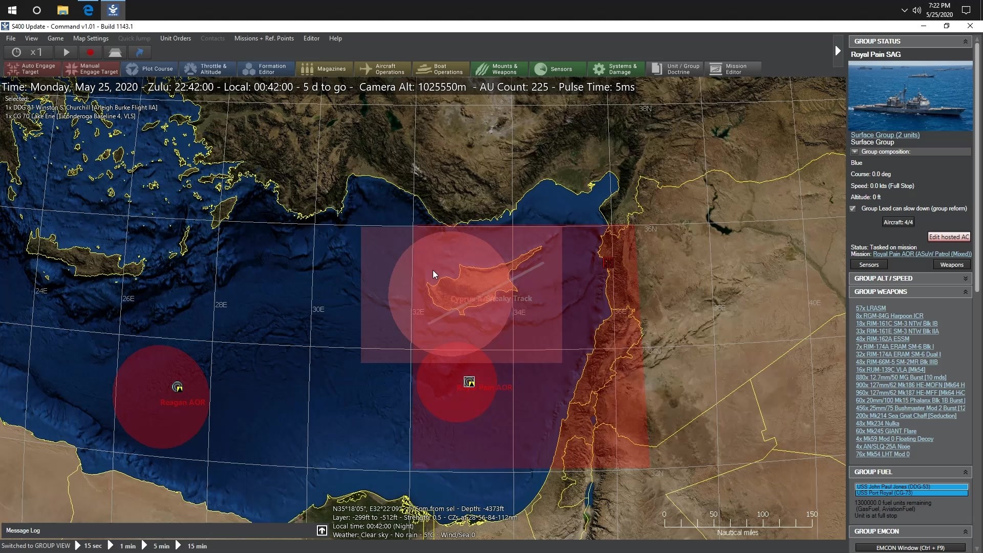Open Boat Operations

(440, 69)
